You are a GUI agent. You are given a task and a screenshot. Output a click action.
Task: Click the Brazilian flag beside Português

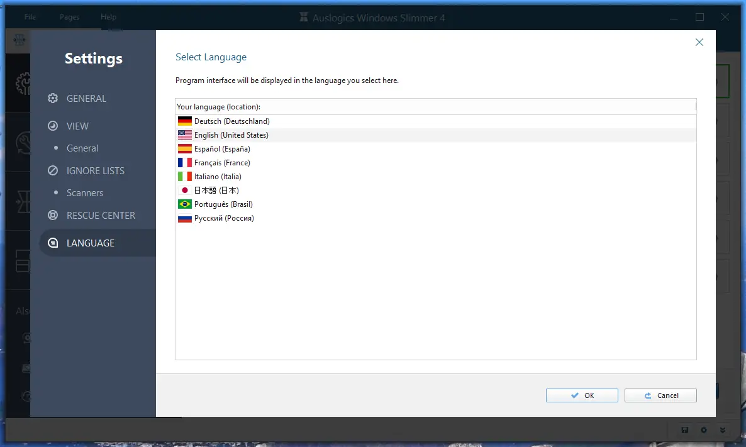[x=184, y=204]
